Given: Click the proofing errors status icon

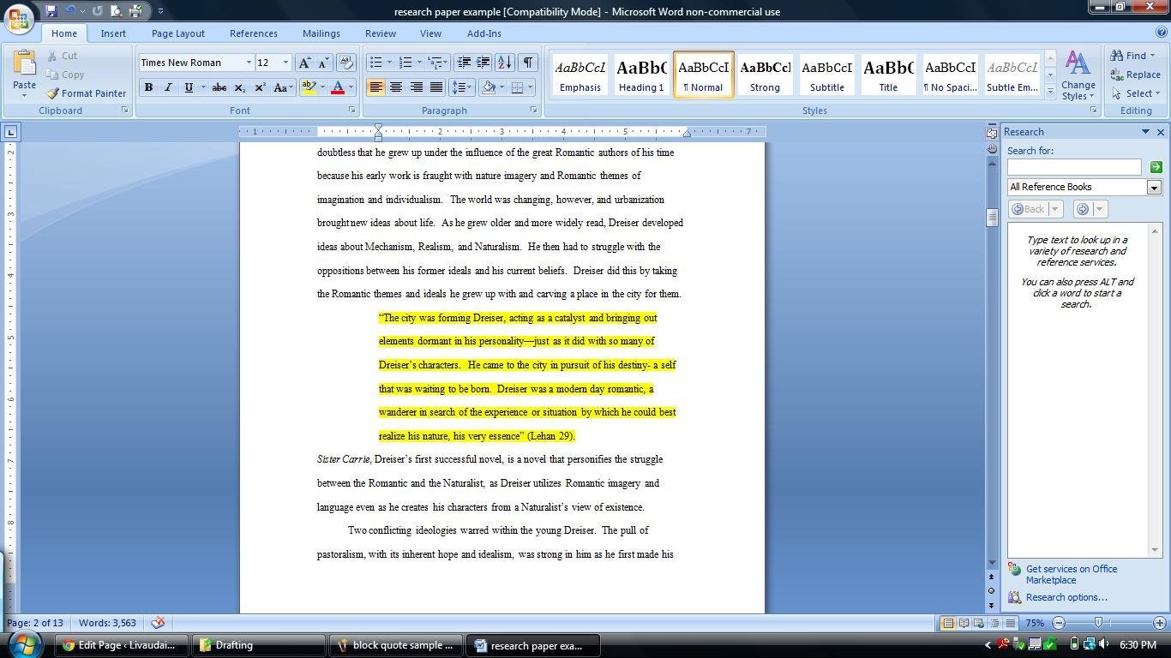Looking at the screenshot, I should (158, 623).
